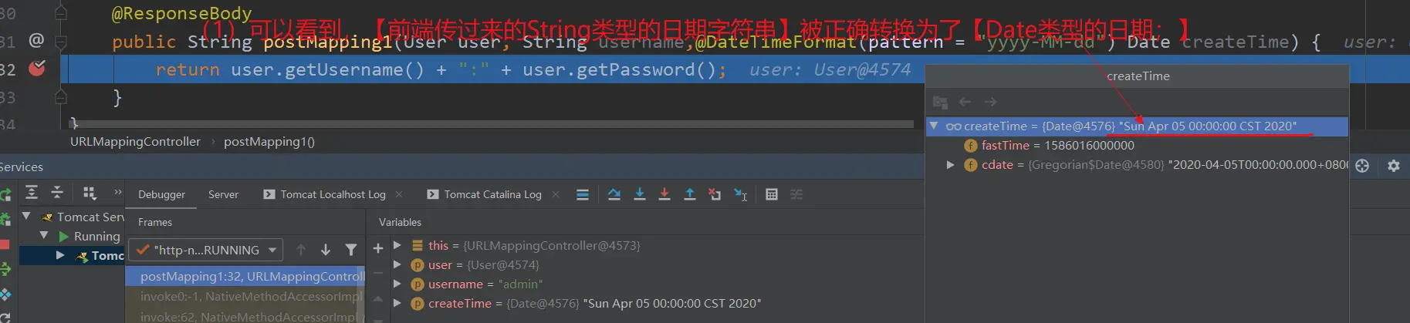Toggle the breakpoint on the return line
Viewport: 1410px width, 323px height.
point(36,69)
